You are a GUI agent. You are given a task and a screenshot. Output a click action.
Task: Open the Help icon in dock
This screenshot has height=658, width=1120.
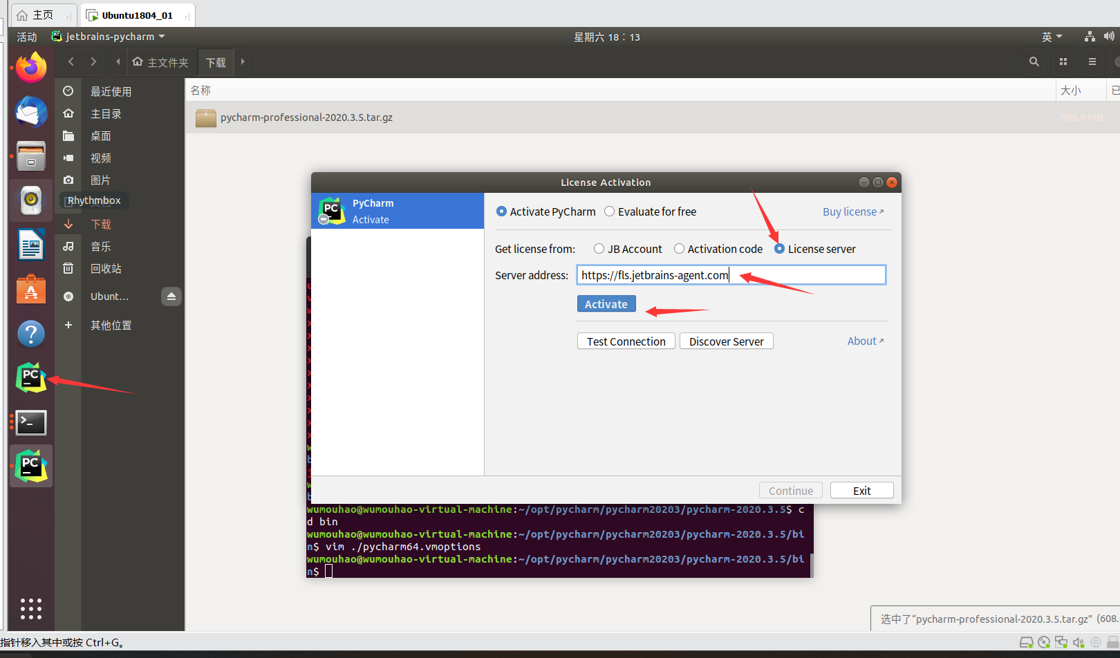click(x=31, y=334)
